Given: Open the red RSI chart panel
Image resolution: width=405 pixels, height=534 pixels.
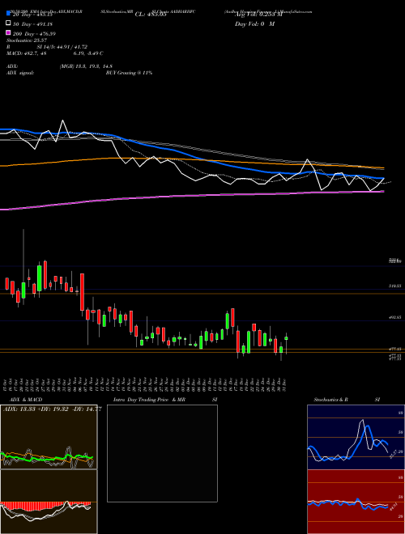Looking at the screenshot, I should point(356,502).
